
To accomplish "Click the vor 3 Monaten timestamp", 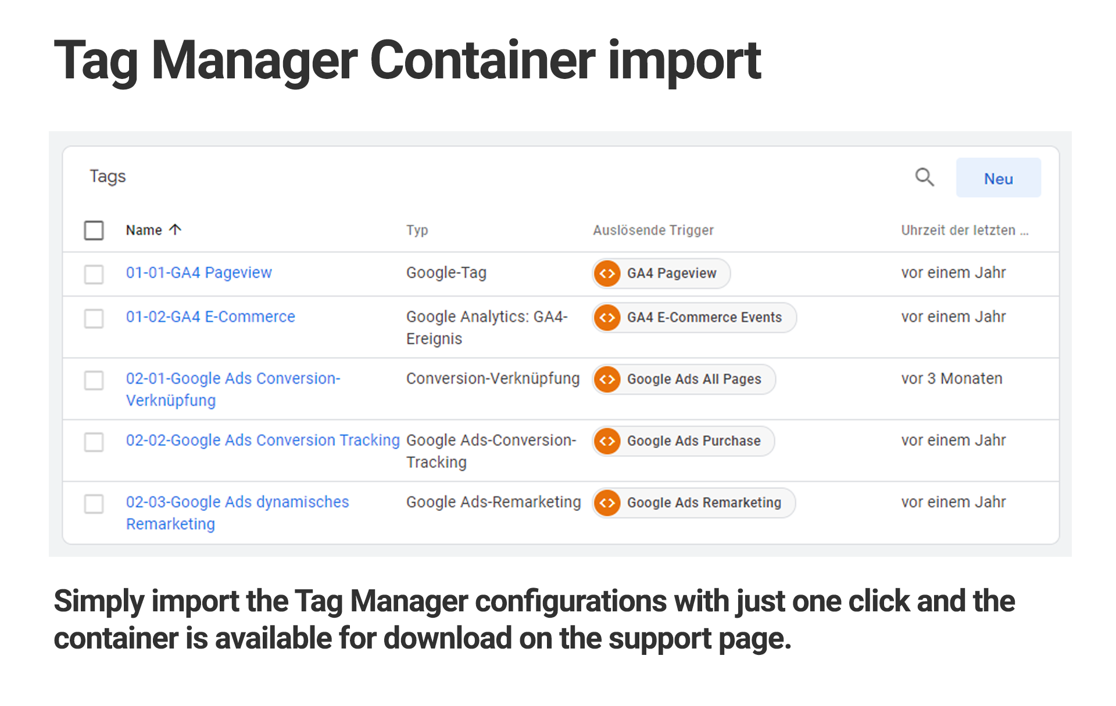I will (x=952, y=379).
